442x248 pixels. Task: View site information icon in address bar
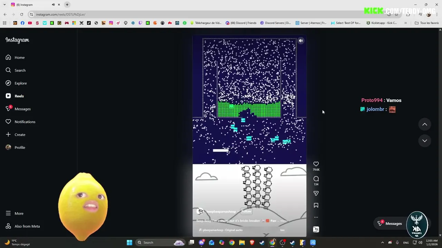31,14
